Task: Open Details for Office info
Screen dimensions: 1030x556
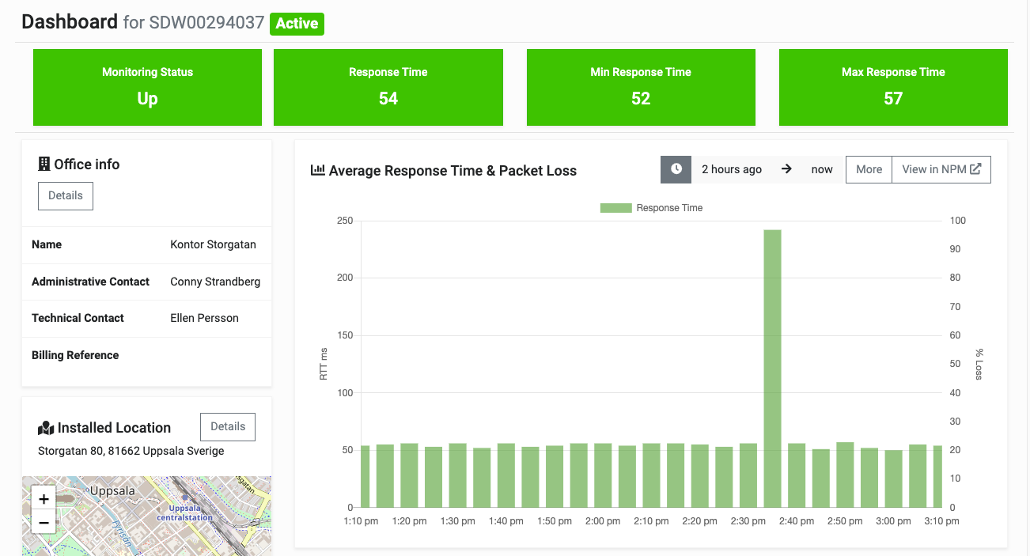Action: (65, 195)
